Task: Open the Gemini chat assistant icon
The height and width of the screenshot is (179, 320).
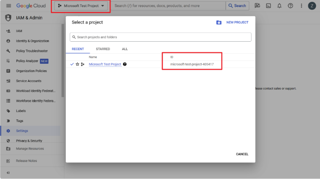Action: click(257, 6)
